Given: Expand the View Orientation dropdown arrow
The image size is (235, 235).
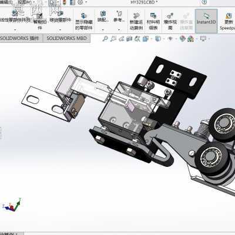Looking at the screenshot, I should (152, 39).
